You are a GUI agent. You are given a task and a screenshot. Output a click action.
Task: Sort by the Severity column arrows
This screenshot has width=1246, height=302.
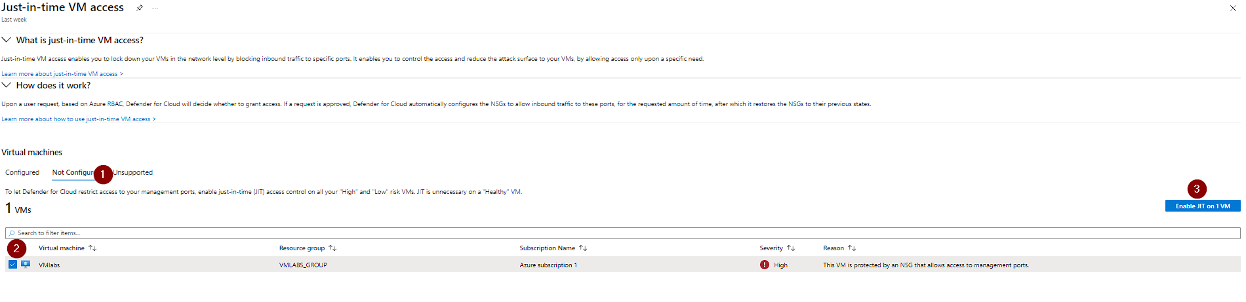(791, 248)
